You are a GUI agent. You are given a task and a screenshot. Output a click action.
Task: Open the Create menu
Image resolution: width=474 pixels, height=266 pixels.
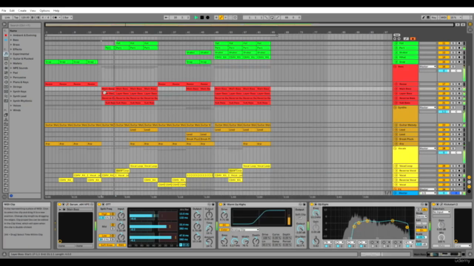click(x=22, y=10)
